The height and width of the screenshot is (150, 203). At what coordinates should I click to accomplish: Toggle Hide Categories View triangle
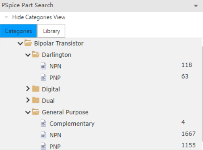click(6, 17)
